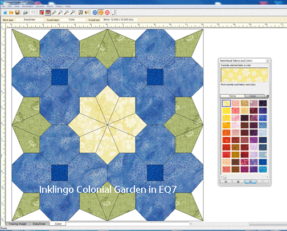
Task: Open the palette menu arrow beside Colors tab
Action: tap(268, 96)
